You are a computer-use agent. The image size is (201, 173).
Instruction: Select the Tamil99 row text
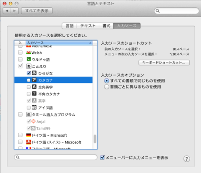[x=43, y=128]
